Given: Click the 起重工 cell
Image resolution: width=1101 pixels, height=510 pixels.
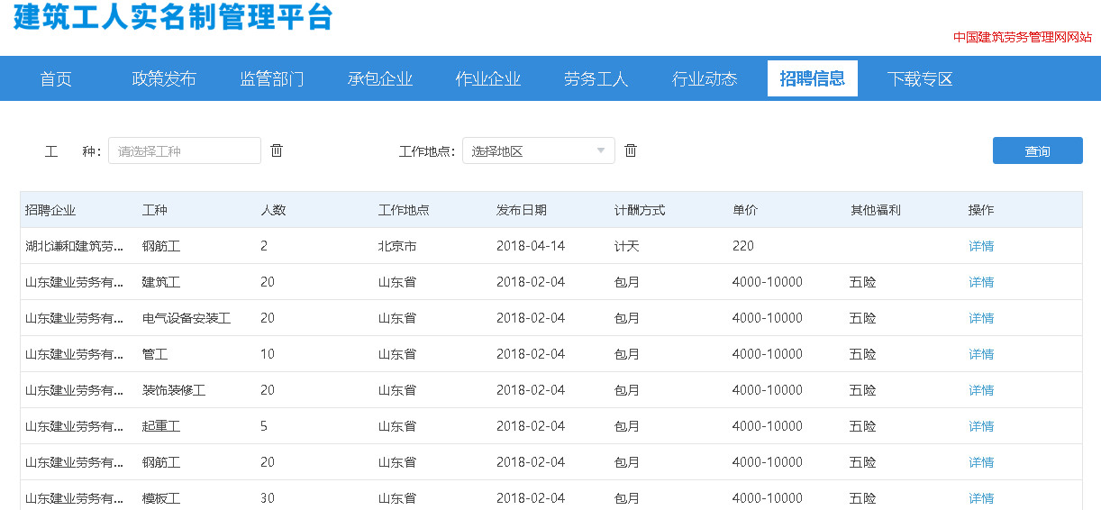Looking at the screenshot, I should pyautogui.click(x=161, y=426).
